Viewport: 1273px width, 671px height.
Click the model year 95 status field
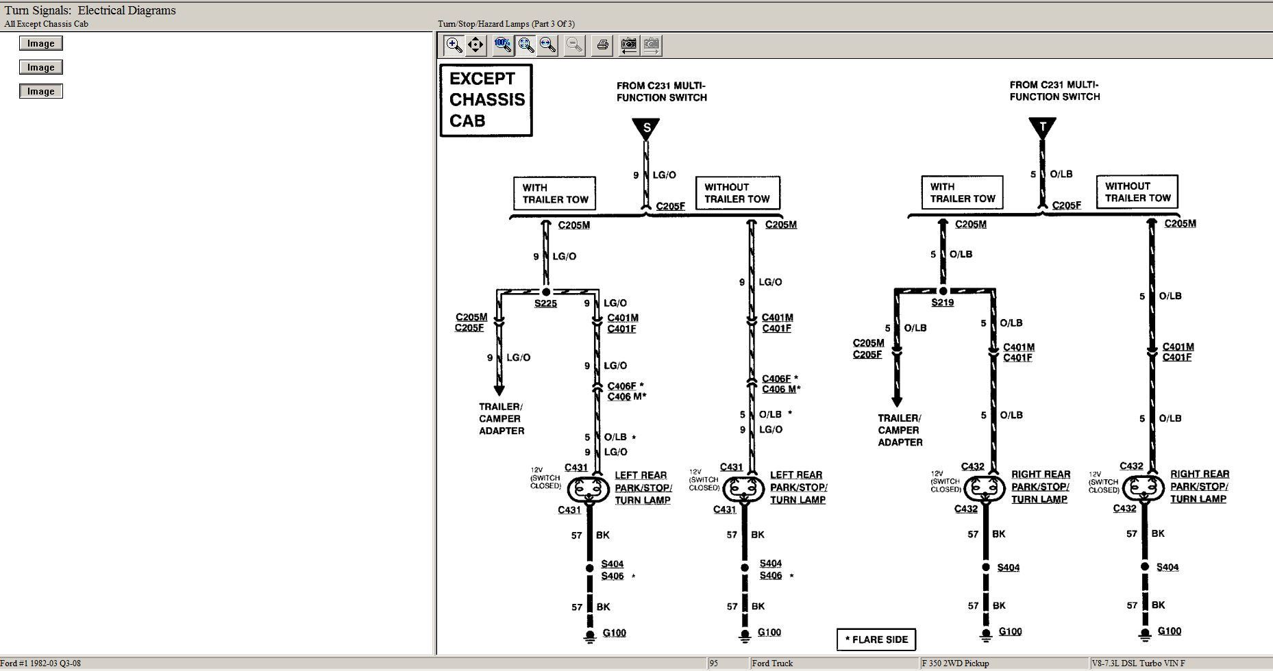point(727,663)
